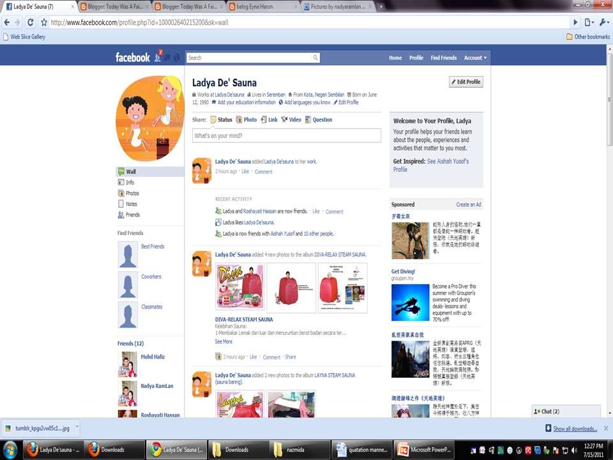This screenshot has width=613, height=460.
Task: Open the See More link under DIVA-RELAX STEAM SAUNA
Action: pos(223,341)
